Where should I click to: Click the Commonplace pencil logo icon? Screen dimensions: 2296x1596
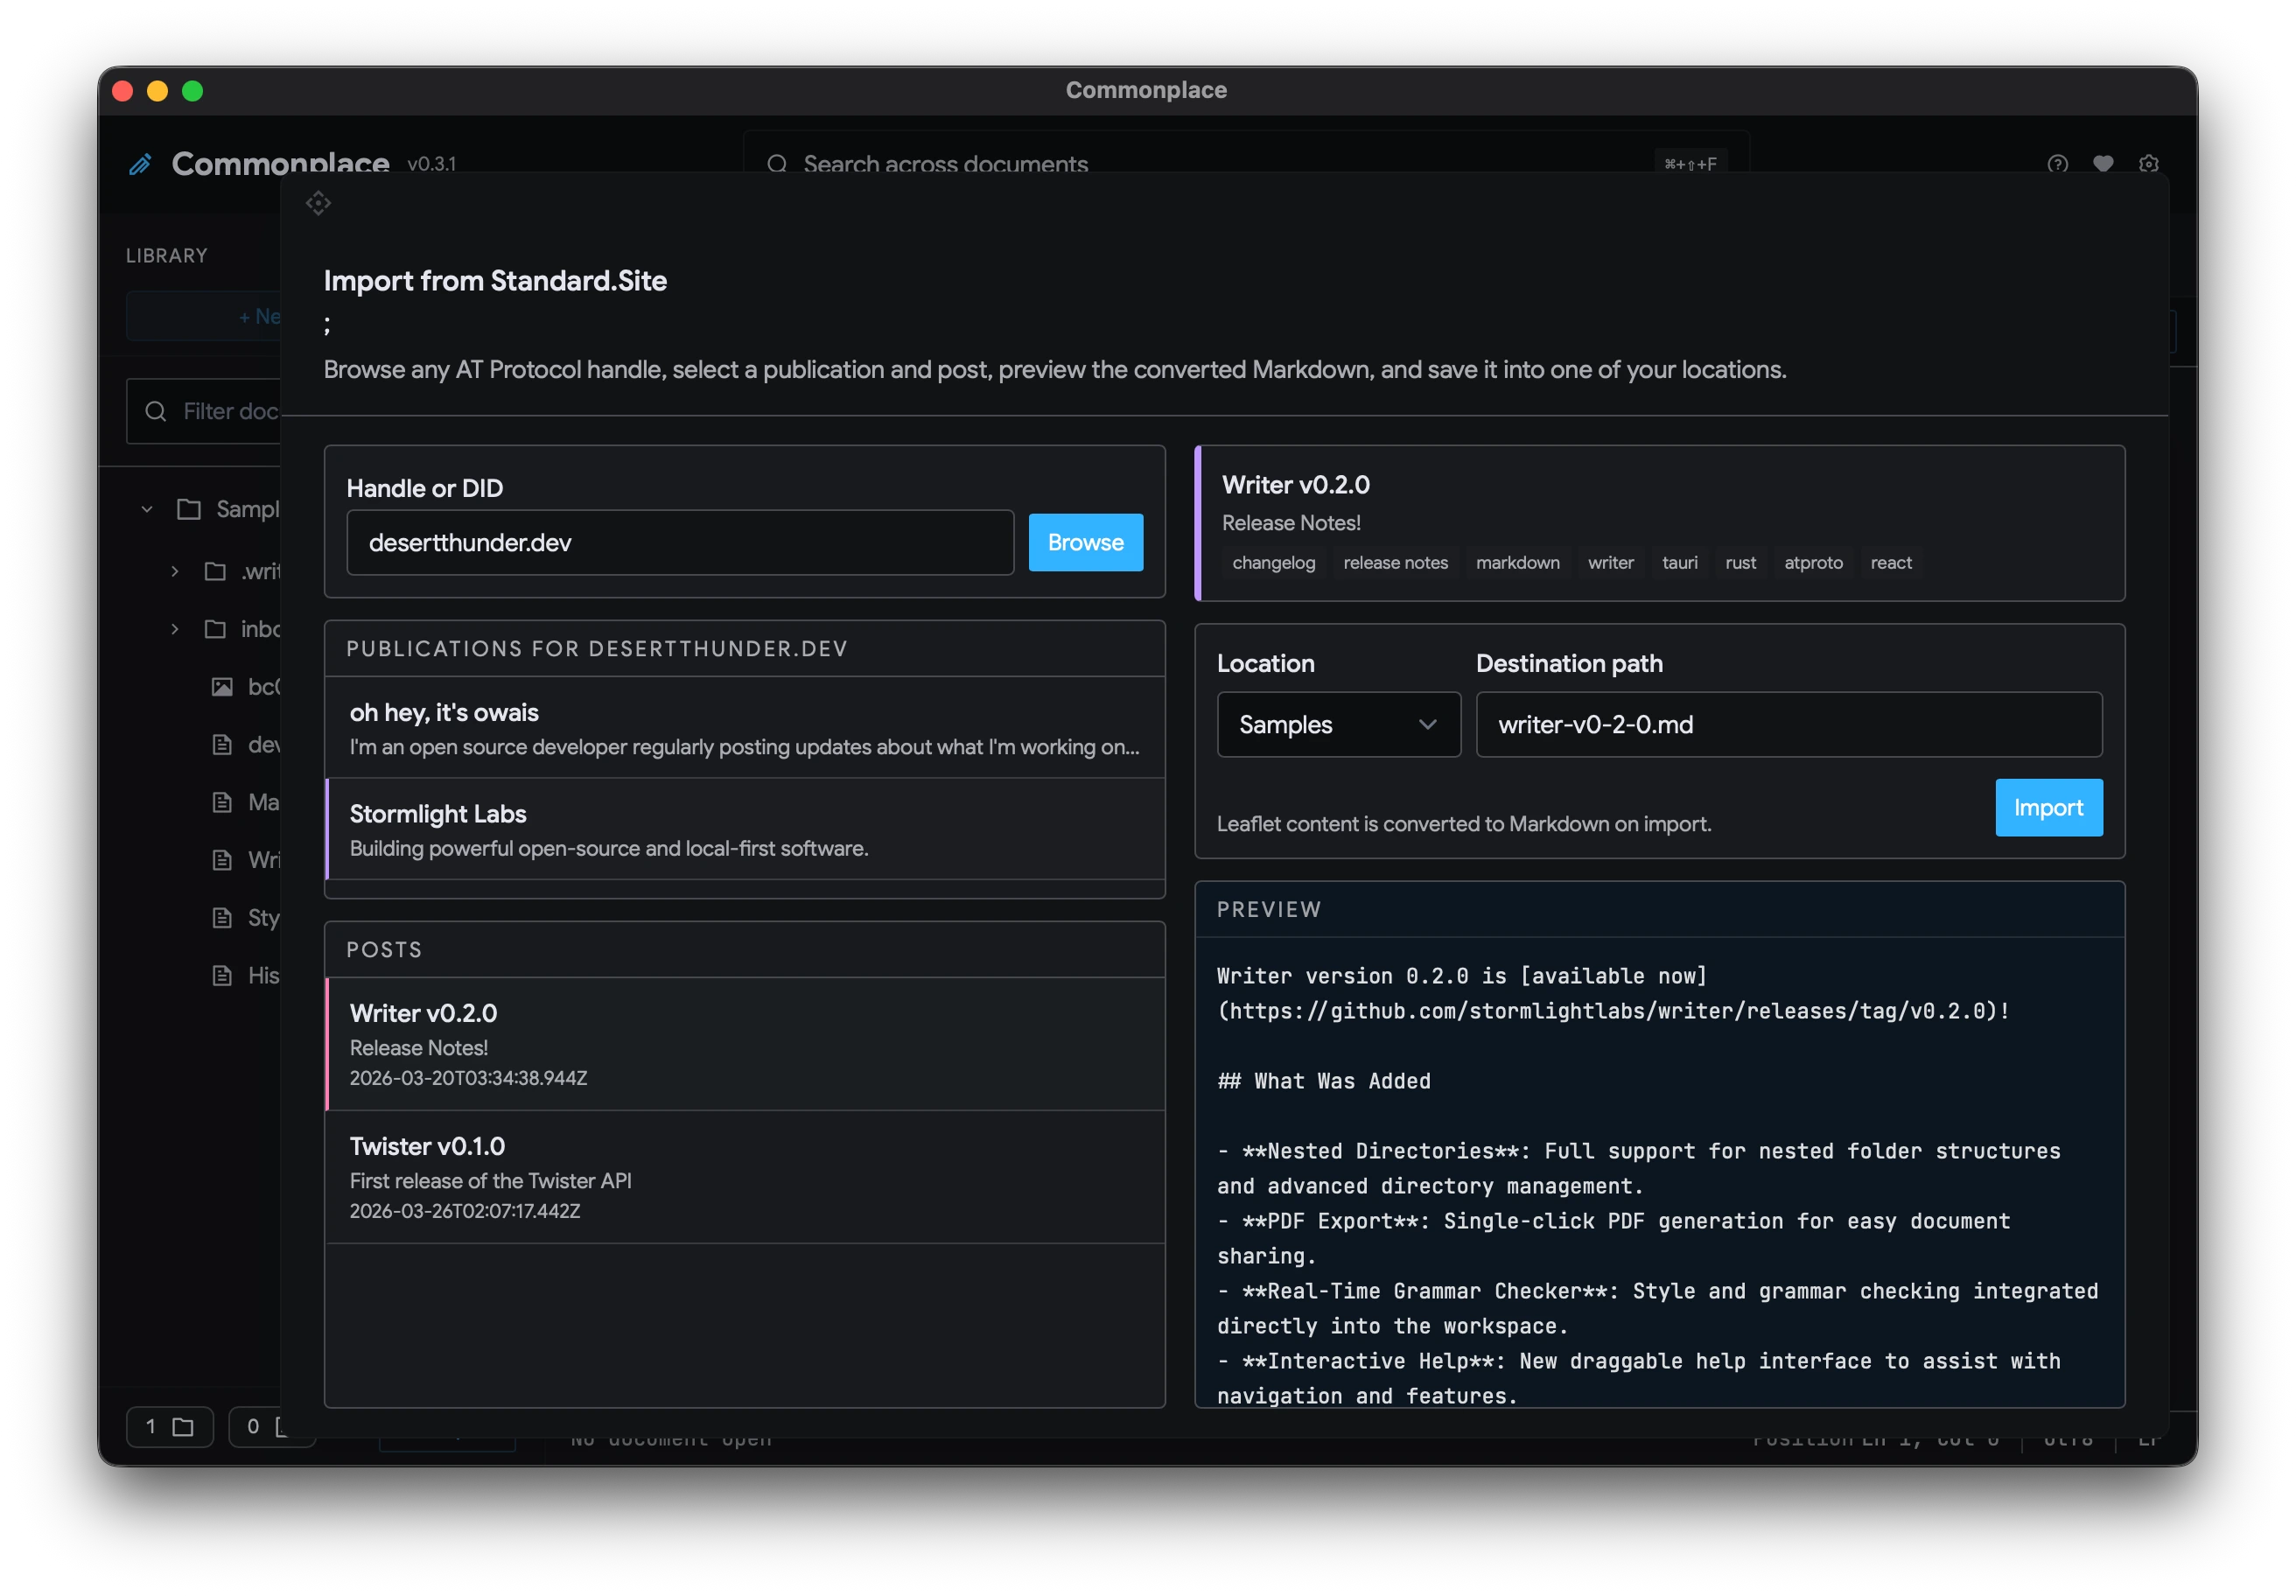pos(141,164)
